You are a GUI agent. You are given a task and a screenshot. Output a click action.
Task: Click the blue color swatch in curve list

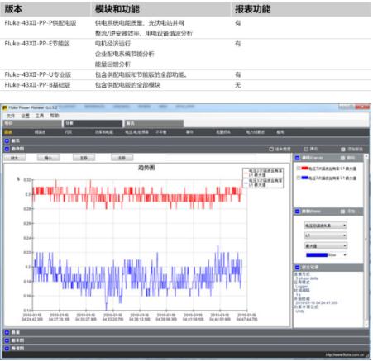click(x=304, y=178)
